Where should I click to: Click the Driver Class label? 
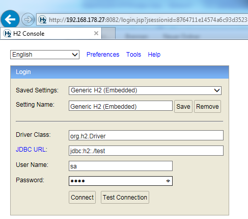(x=33, y=135)
